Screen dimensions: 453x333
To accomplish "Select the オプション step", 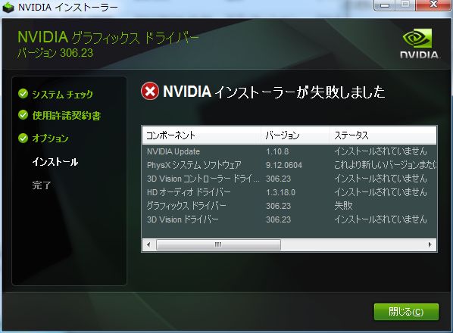I will click(50, 138).
